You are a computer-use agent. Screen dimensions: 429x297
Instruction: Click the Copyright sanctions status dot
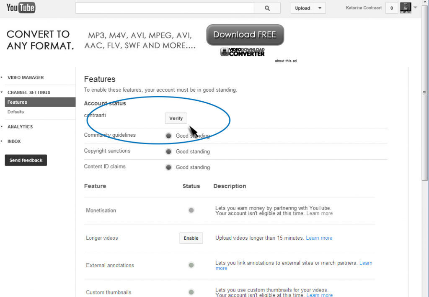pos(168,152)
